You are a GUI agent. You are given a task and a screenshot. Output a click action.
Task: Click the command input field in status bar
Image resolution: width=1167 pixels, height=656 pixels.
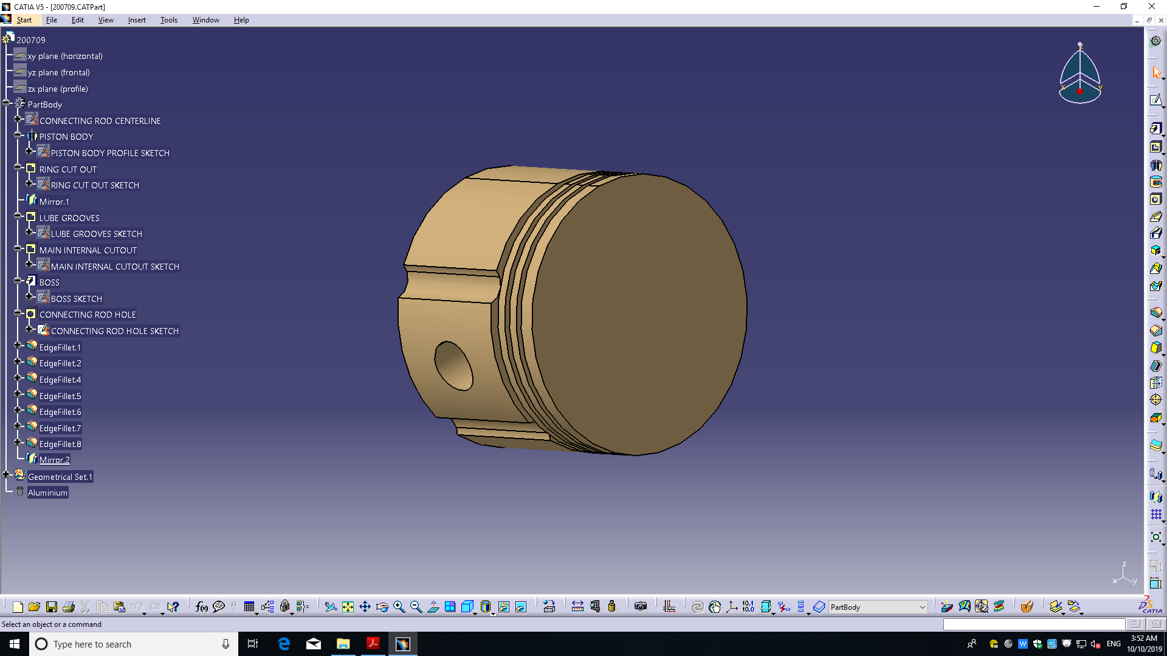pos(1033,624)
